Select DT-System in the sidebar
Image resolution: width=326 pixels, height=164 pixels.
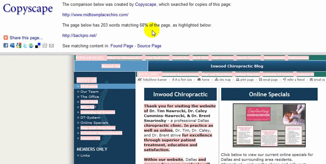coord(90,118)
